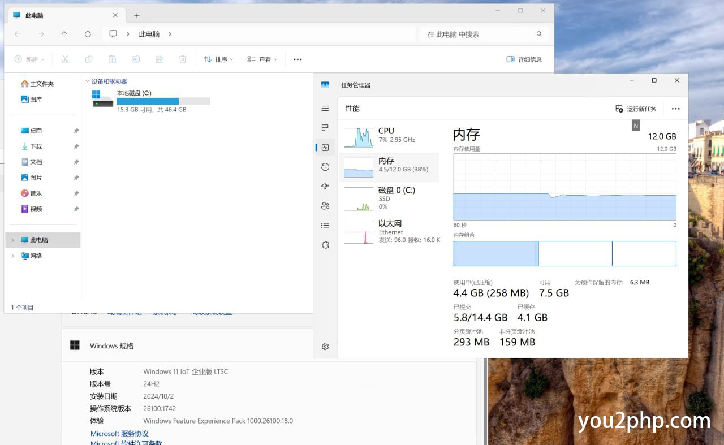Image resolution: width=724 pixels, height=445 pixels.
Task: Open Task Manager navigation hamburger menu
Action: [x=325, y=108]
